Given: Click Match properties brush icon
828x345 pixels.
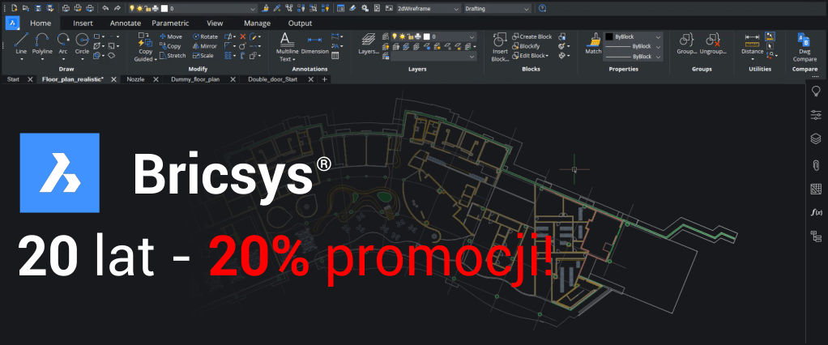Looking at the screenshot, I should [x=594, y=40].
